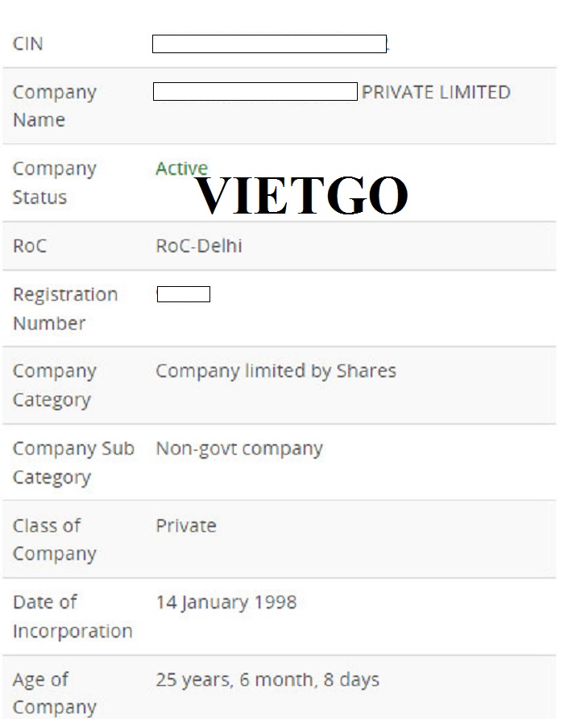Image resolution: width=564 pixels, height=719 pixels.
Task: Select the redacted CIN value box
Action: point(270,44)
